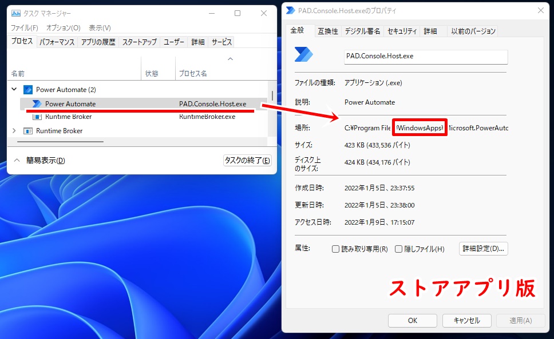Toggle the 読み取り専用(R) checkbox
This screenshot has height=339, width=554.
335,249
